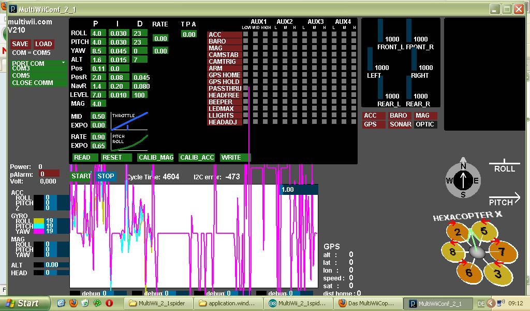Click the TPA value field 0.00
This screenshot has height=311, width=530.
coord(189,34)
